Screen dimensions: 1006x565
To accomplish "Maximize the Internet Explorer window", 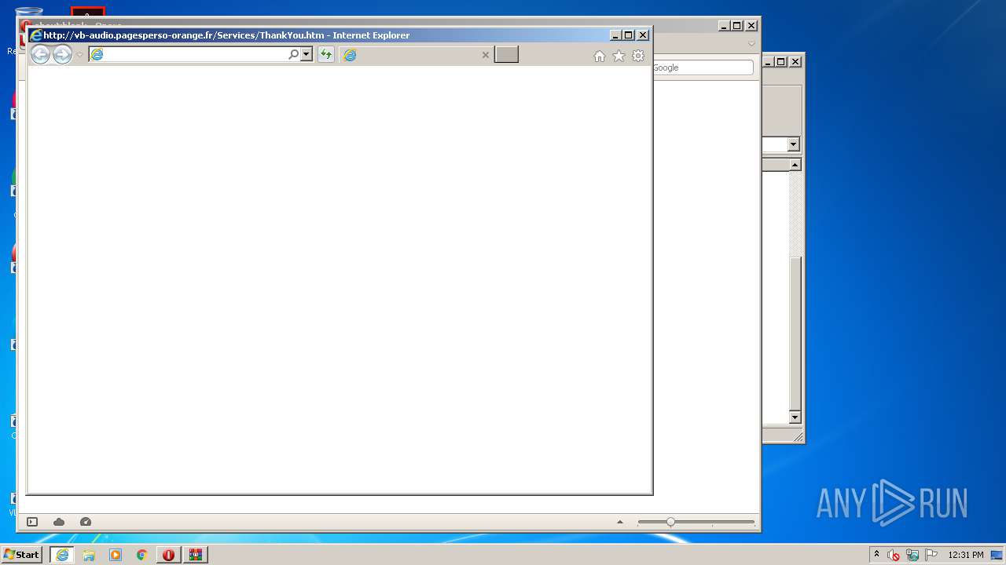I will 629,35.
